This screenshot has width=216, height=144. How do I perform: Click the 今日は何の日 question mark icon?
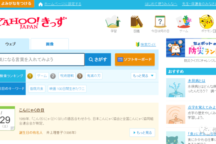click(x=159, y=22)
